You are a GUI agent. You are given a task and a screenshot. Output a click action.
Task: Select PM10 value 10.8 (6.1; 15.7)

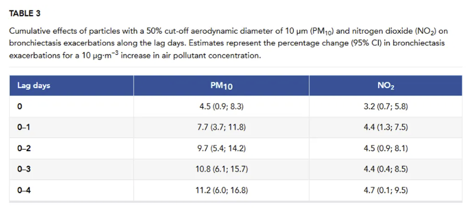[221, 169]
